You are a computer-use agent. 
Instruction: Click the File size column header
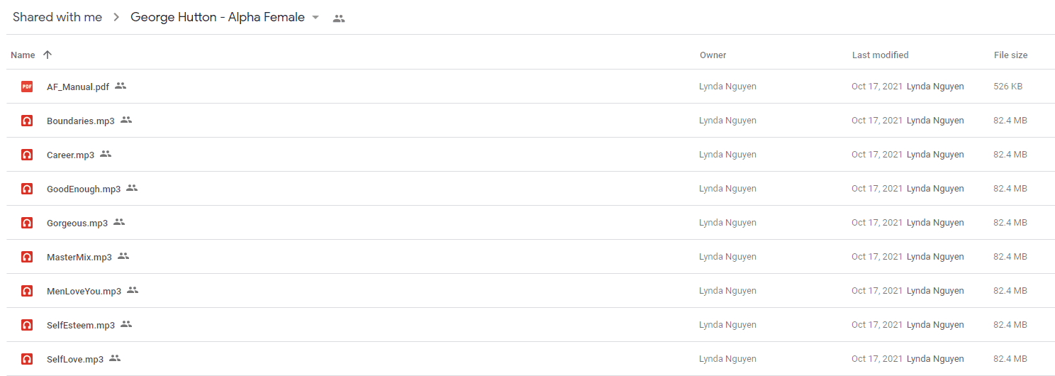[x=1010, y=55]
